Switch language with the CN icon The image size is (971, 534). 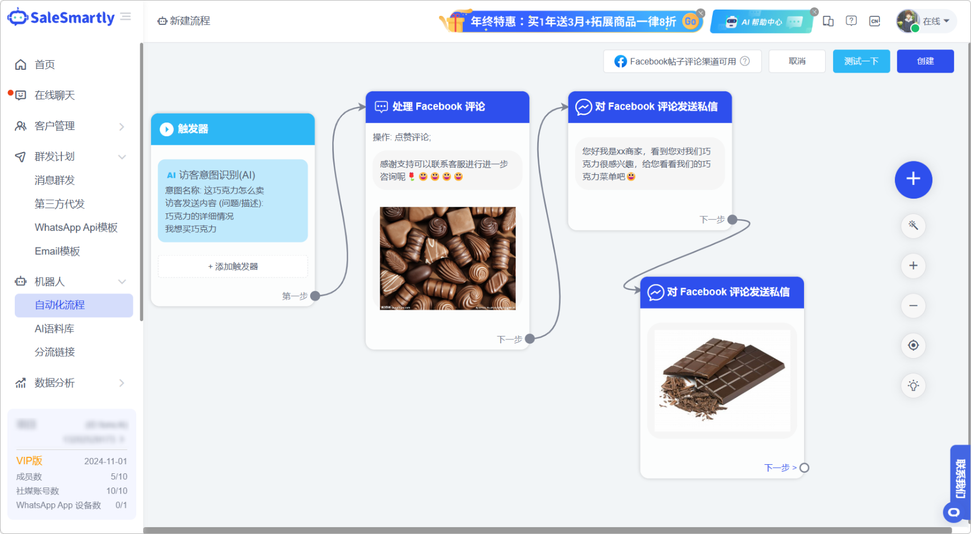click(x=874, y=21)
